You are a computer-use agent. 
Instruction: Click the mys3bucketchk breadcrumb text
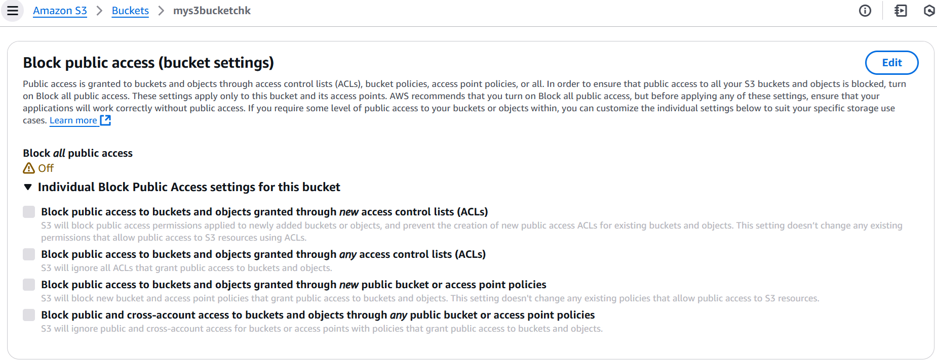[212, 11]
